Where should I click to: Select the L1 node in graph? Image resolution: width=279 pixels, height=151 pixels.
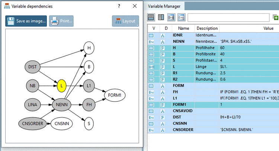point(89,86)
